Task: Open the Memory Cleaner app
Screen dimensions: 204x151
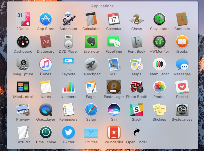Action: [159, 64]
